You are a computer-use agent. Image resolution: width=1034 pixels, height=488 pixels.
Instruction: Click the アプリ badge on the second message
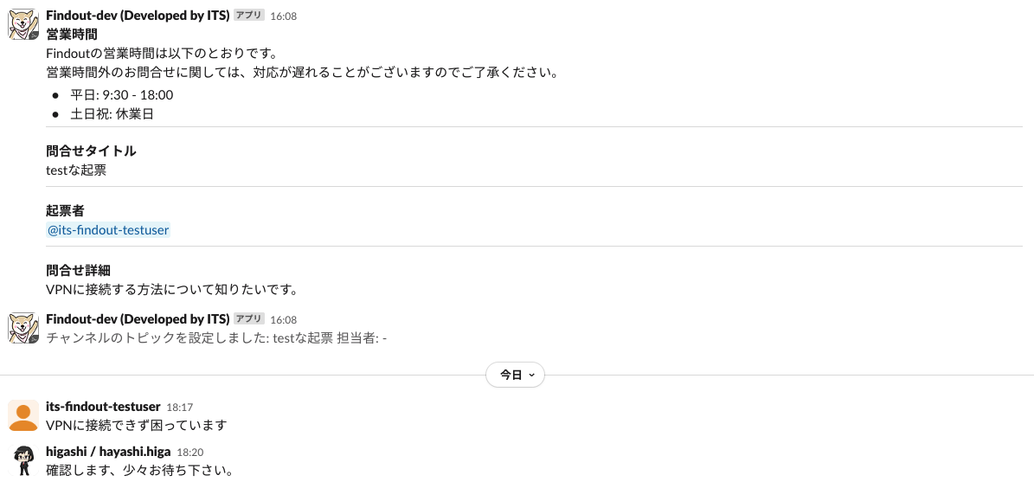249,319
